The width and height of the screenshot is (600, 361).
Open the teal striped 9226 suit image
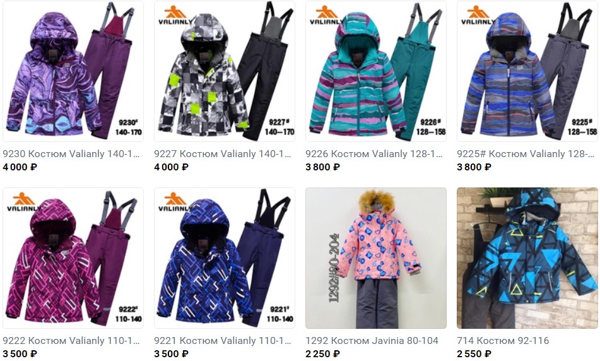click(376, 71)
